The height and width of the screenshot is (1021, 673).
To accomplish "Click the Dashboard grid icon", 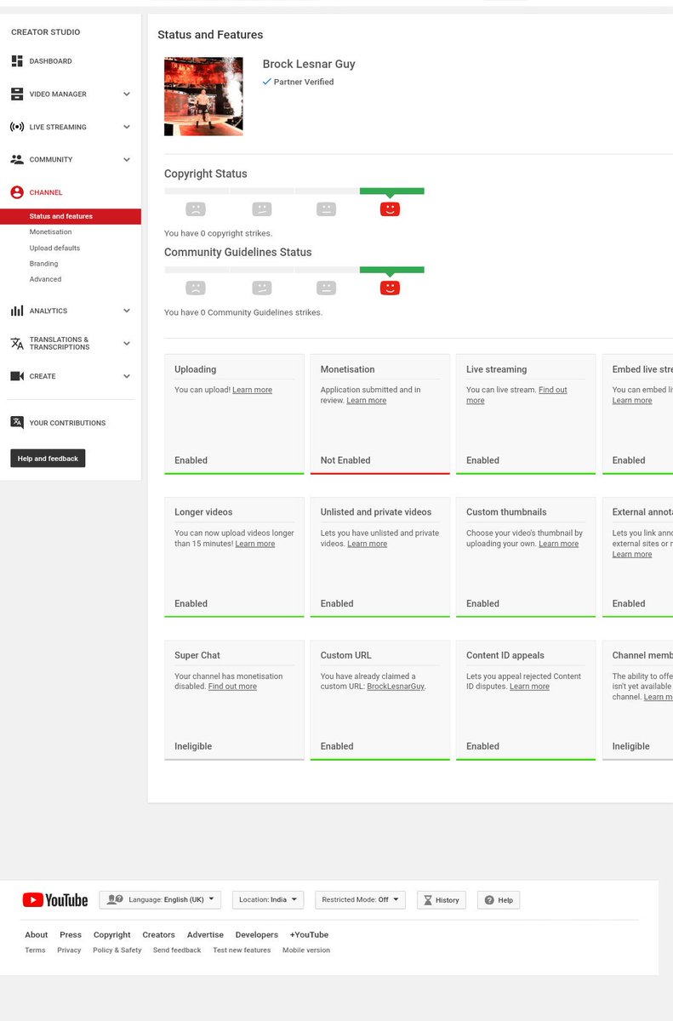I will 17,61.
